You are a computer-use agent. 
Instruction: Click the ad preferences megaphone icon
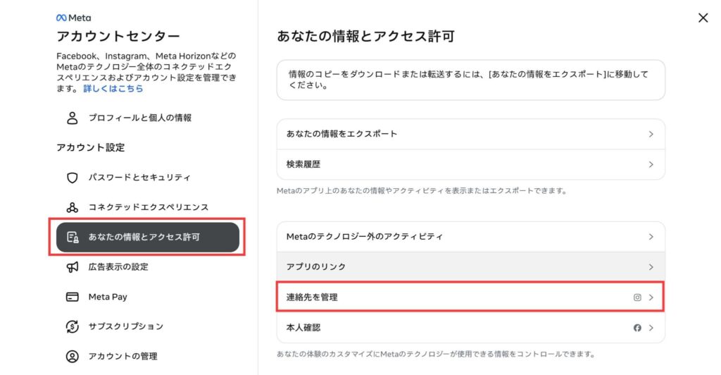[73, 267]
